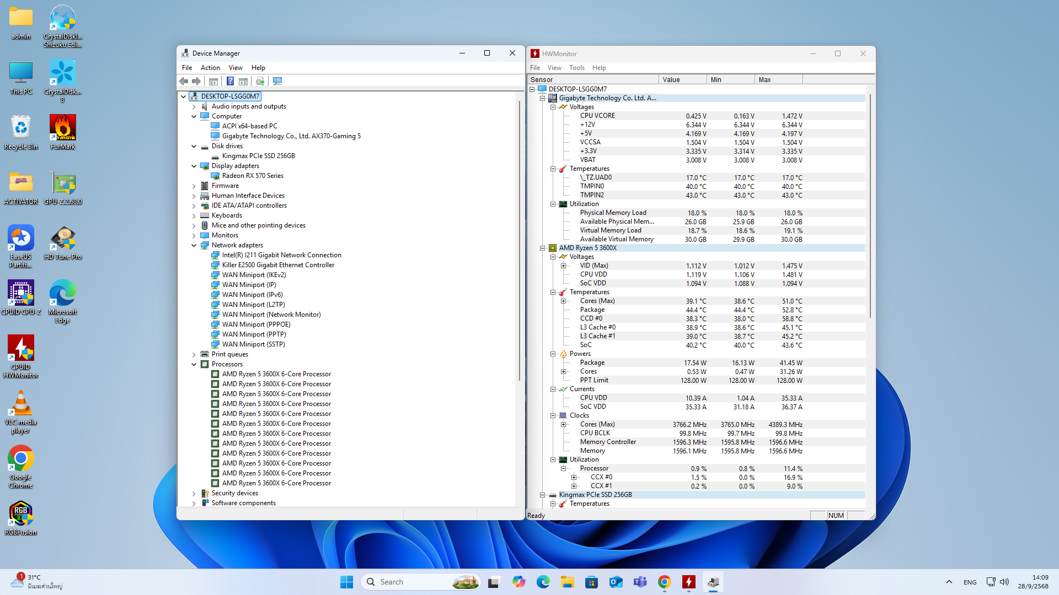This screenshot has width=1059, height=595.
Task: Click the Max column header in HWMonitor
Action: point(779,79)
